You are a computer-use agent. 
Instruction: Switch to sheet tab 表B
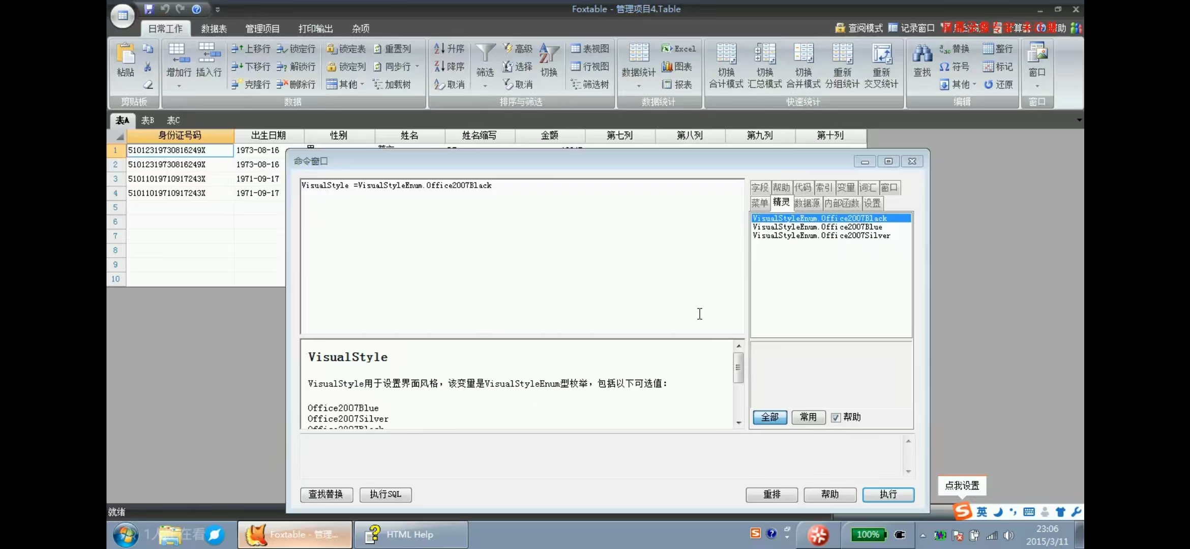point(147,120)
